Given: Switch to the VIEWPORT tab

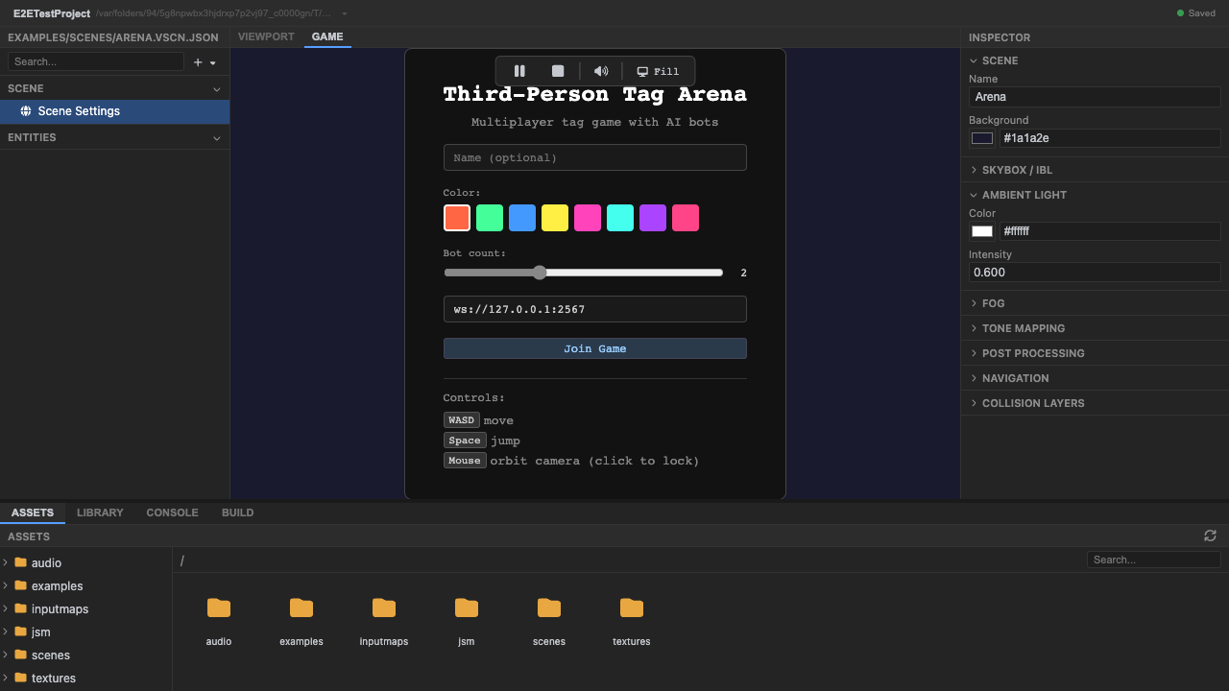Looking at the screenshot, I should pos(266,36).
